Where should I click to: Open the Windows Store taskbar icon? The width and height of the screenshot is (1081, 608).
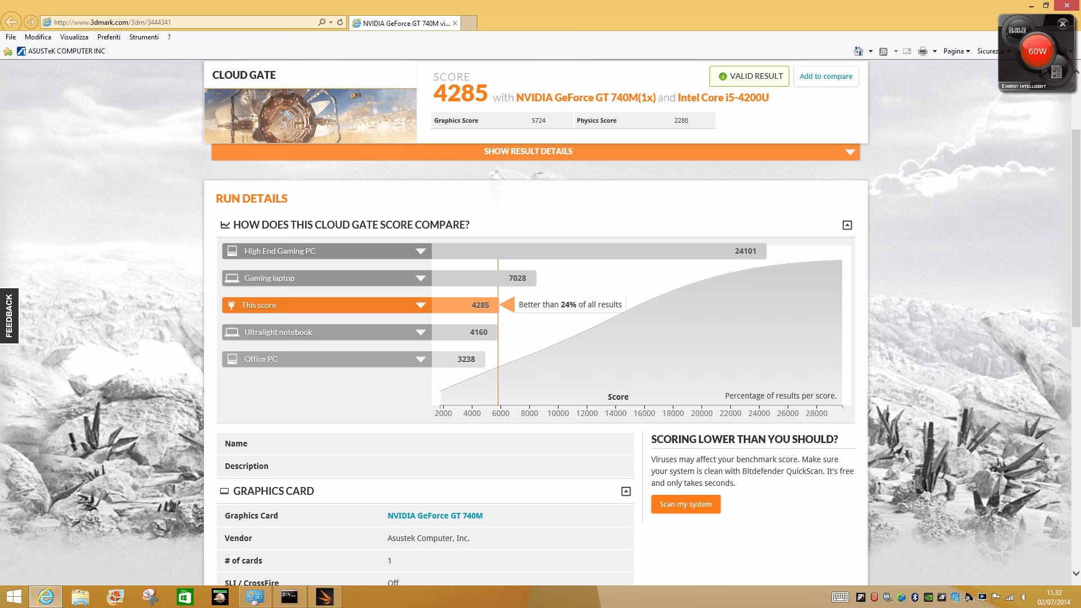click(185, 597)
